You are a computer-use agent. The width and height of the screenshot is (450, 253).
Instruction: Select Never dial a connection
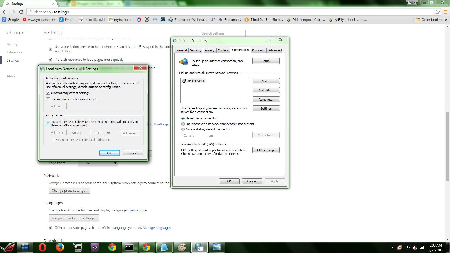pyautogui.click(x=183, y=118)
